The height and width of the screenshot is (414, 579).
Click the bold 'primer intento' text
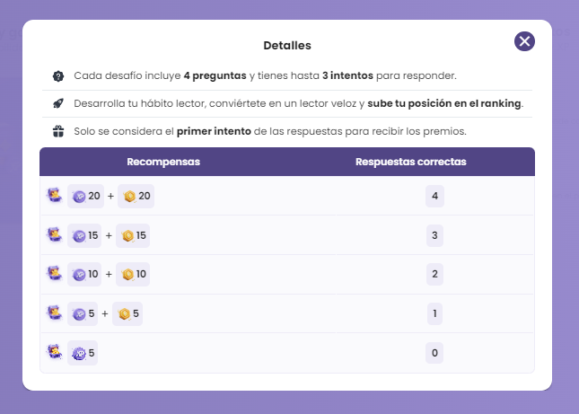(x=214, y=131)
